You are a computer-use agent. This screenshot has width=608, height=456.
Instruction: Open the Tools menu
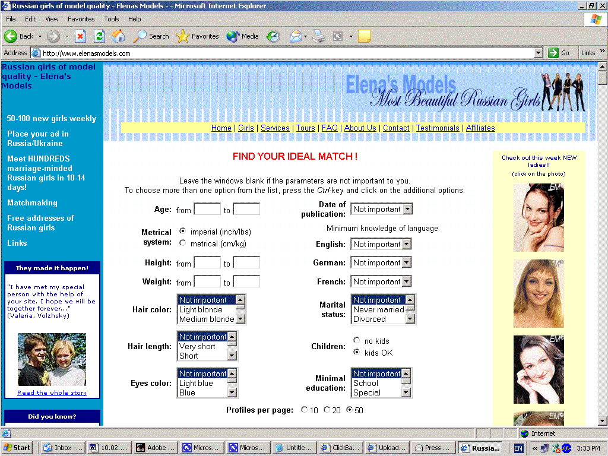click(111, 19)
